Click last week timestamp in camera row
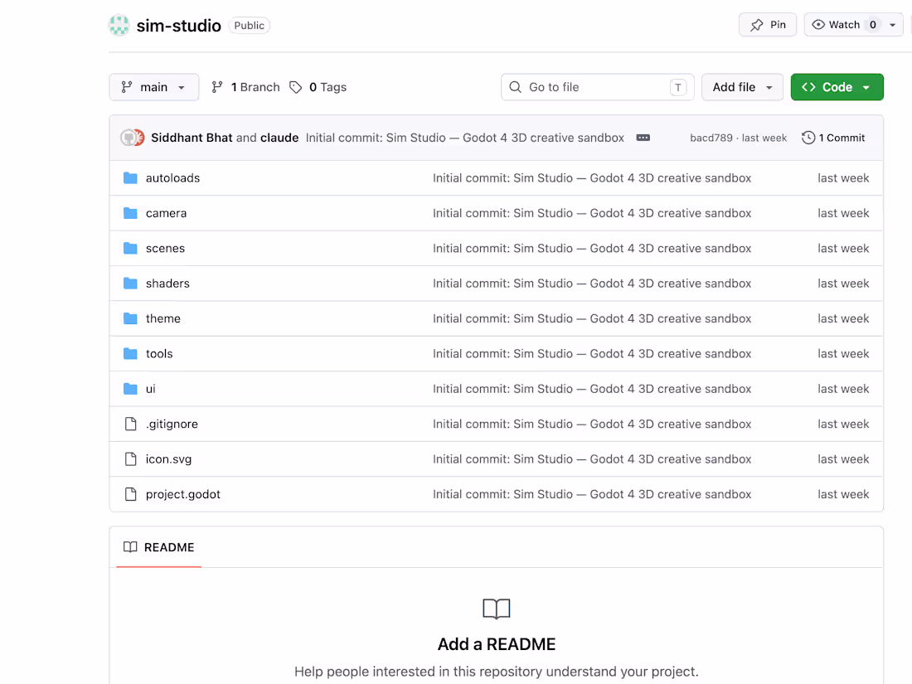 843,213
